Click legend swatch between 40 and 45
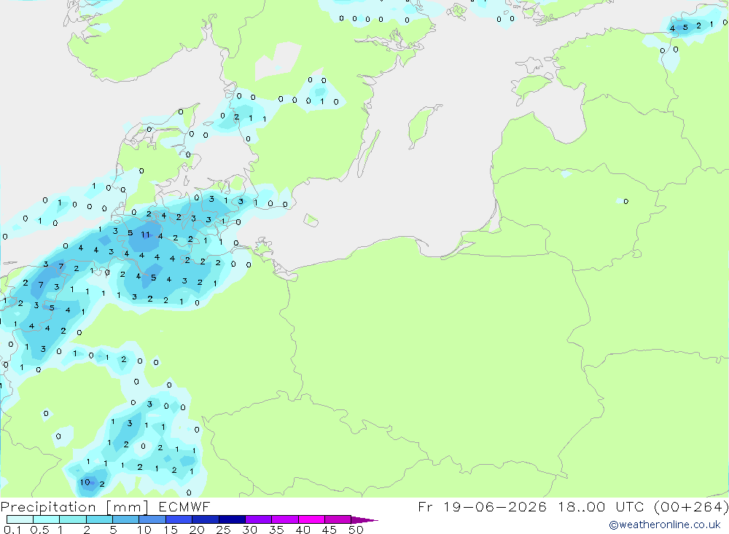Image resolution: width=729 pixels, height=534 pixels. [311, 519]
